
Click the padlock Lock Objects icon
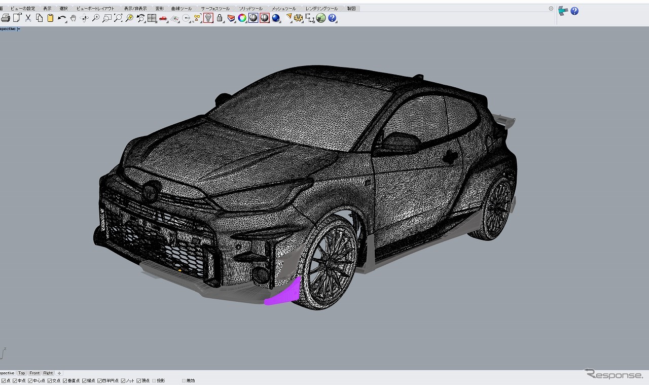[x=220, y=18]
